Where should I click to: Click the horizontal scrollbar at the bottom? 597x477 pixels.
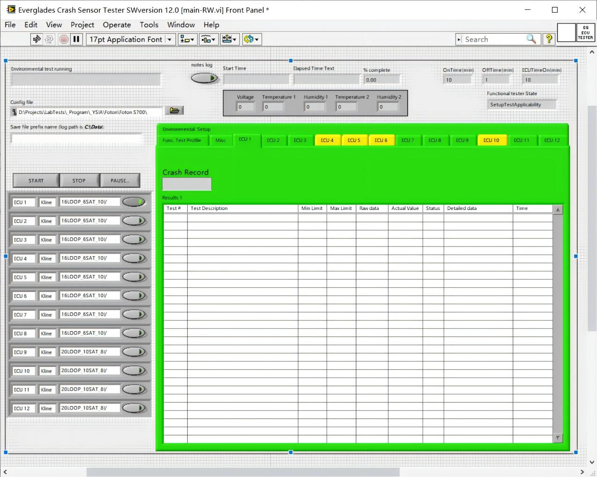[243, 472]
